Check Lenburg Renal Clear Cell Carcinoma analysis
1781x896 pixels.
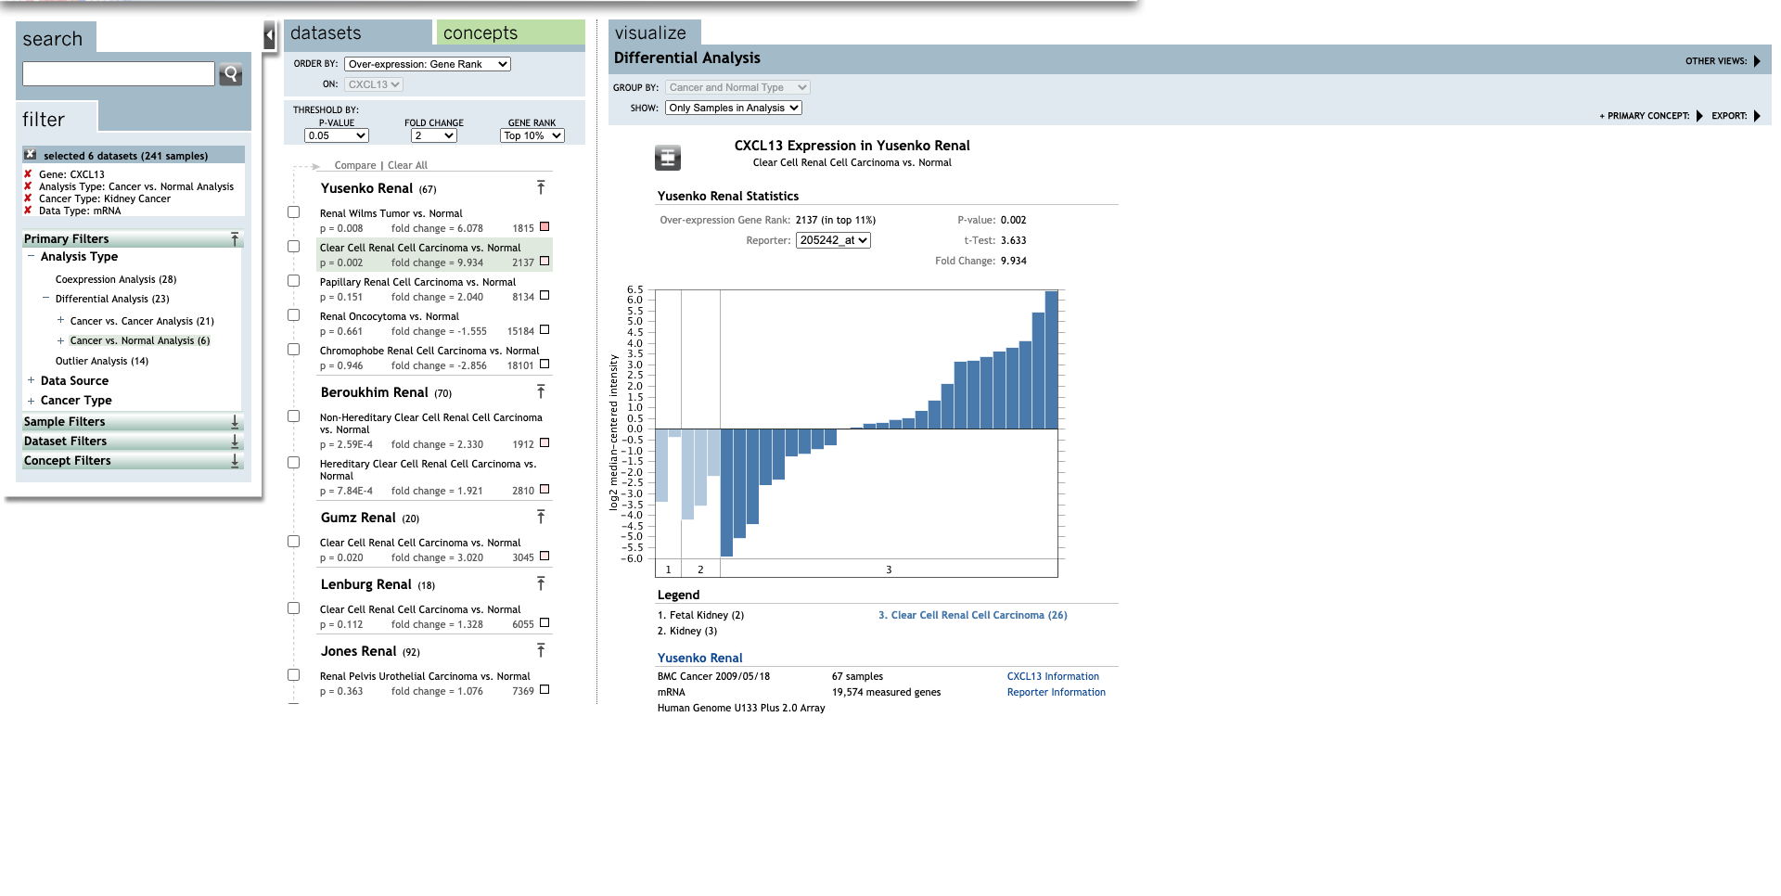(294, 608)
